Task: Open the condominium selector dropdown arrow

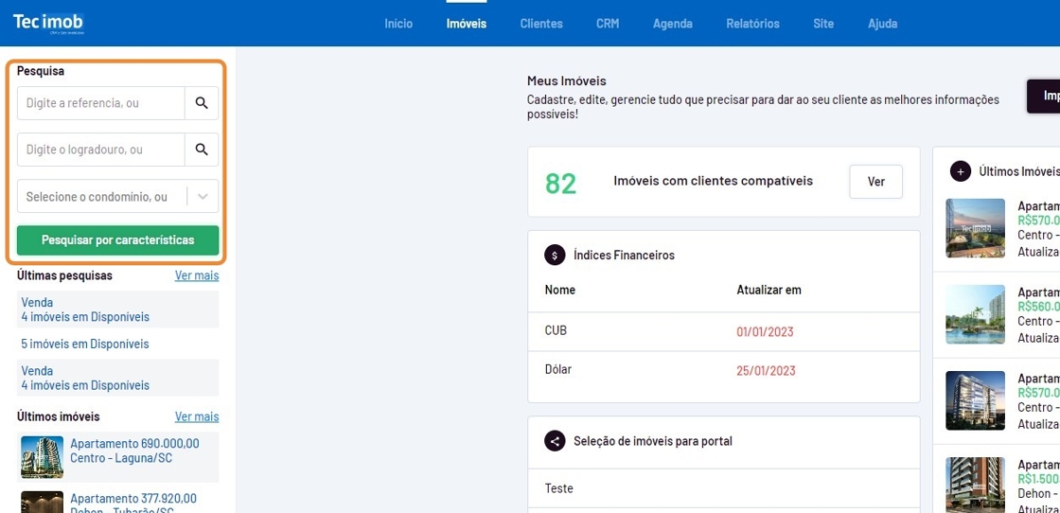Action: coord(203,197)
